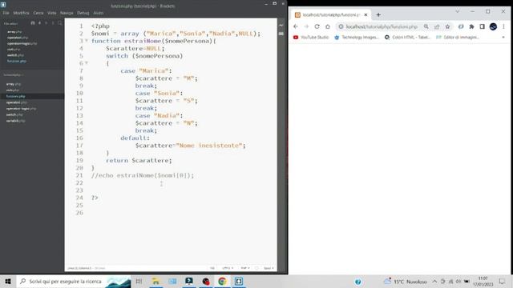The width and height of the screenshot is (513, 288).
Task: Open PHP language dropdown in status bar
Action: click(x=245, y=268)
